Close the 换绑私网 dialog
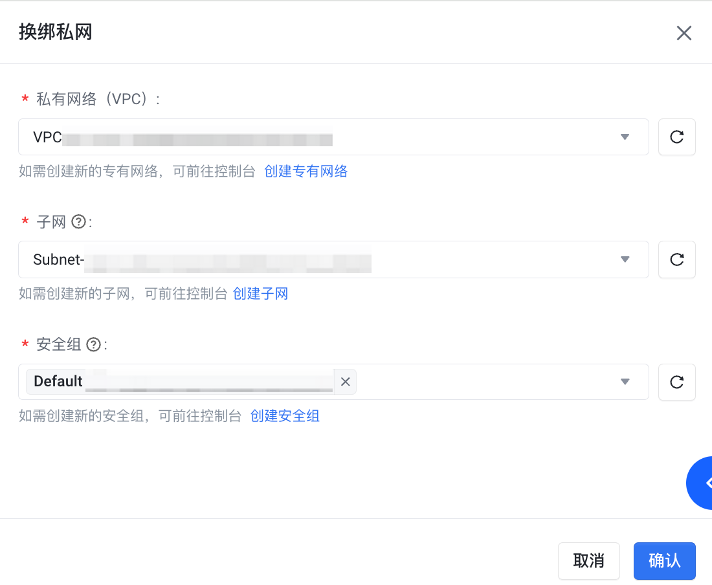 tap(684, 33)
